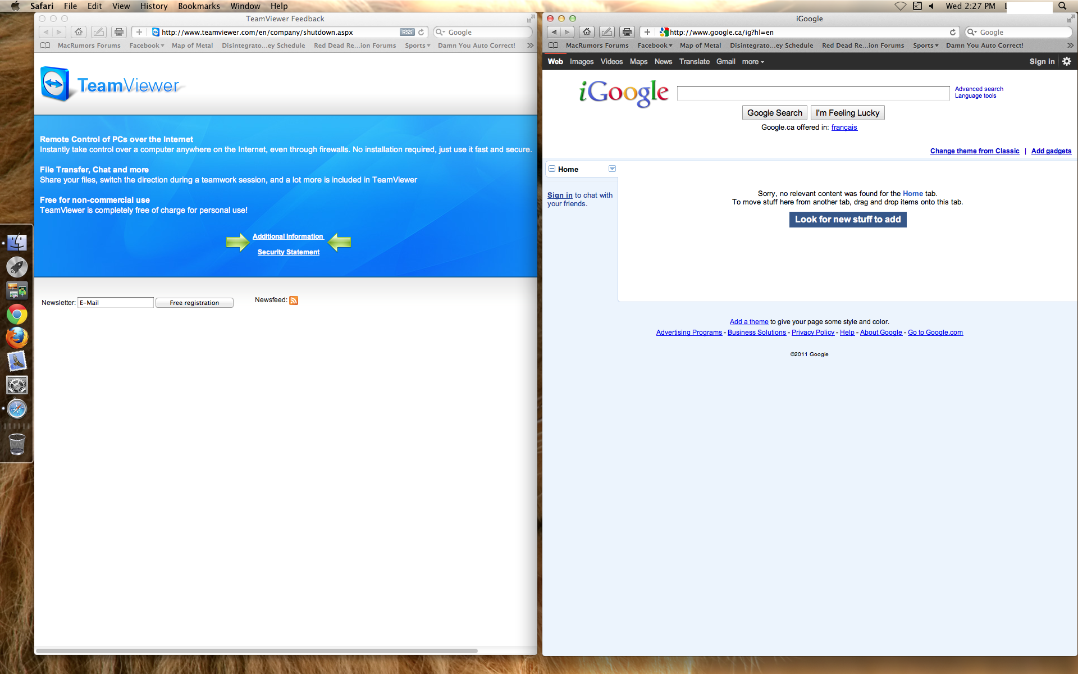Open iGoogle settings gear icon
The height and width of the screenshot is (674, 1078).
1067,61
